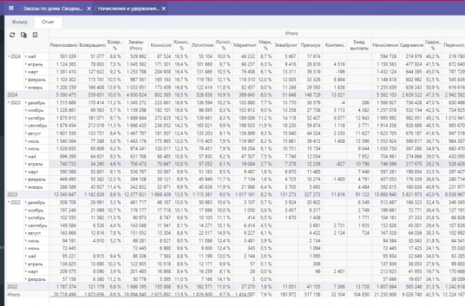Click the Маркетинг column header

coord(245,45)
